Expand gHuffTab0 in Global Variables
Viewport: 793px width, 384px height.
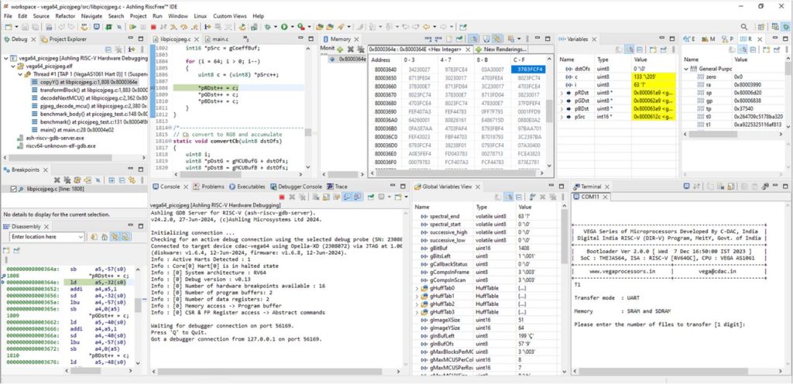(x=417, y=289)
